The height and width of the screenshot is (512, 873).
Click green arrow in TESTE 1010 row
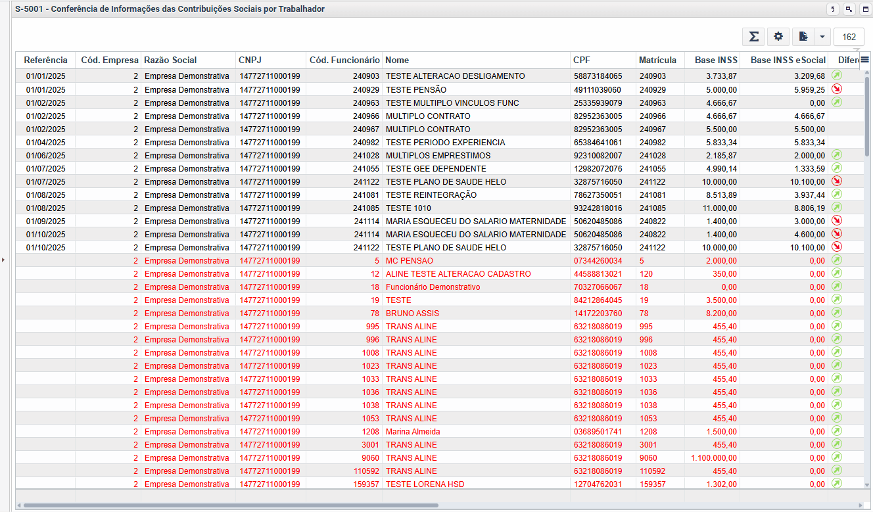point(837,207)
